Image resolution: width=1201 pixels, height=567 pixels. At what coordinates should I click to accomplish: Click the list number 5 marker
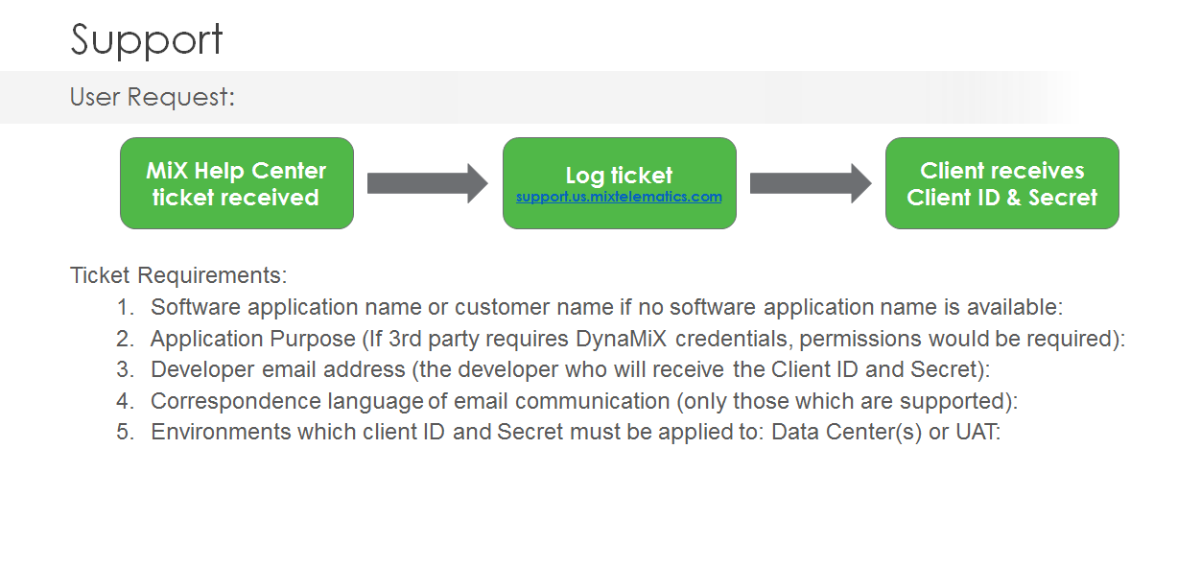tap(126, 432)
